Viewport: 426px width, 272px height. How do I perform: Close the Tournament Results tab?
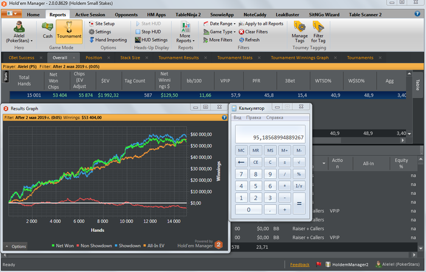point(206,58)
